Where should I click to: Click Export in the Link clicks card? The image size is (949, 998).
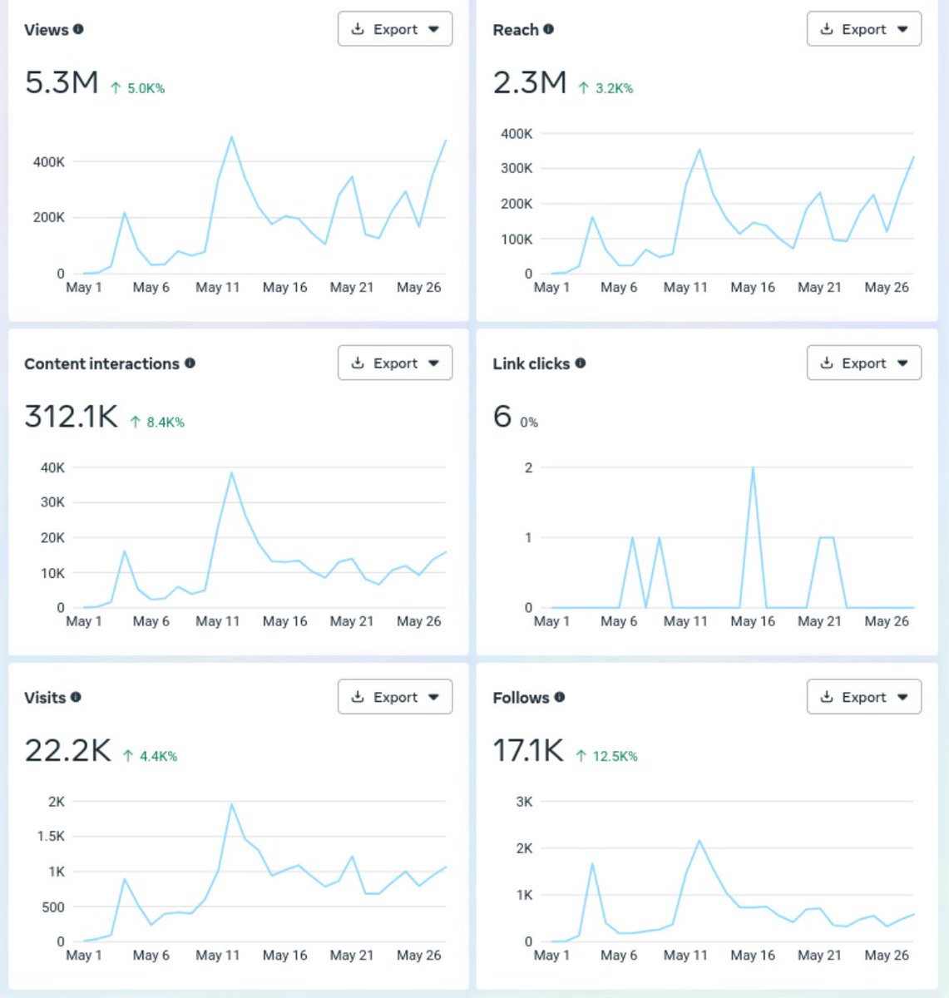click(x=864, y=363)
